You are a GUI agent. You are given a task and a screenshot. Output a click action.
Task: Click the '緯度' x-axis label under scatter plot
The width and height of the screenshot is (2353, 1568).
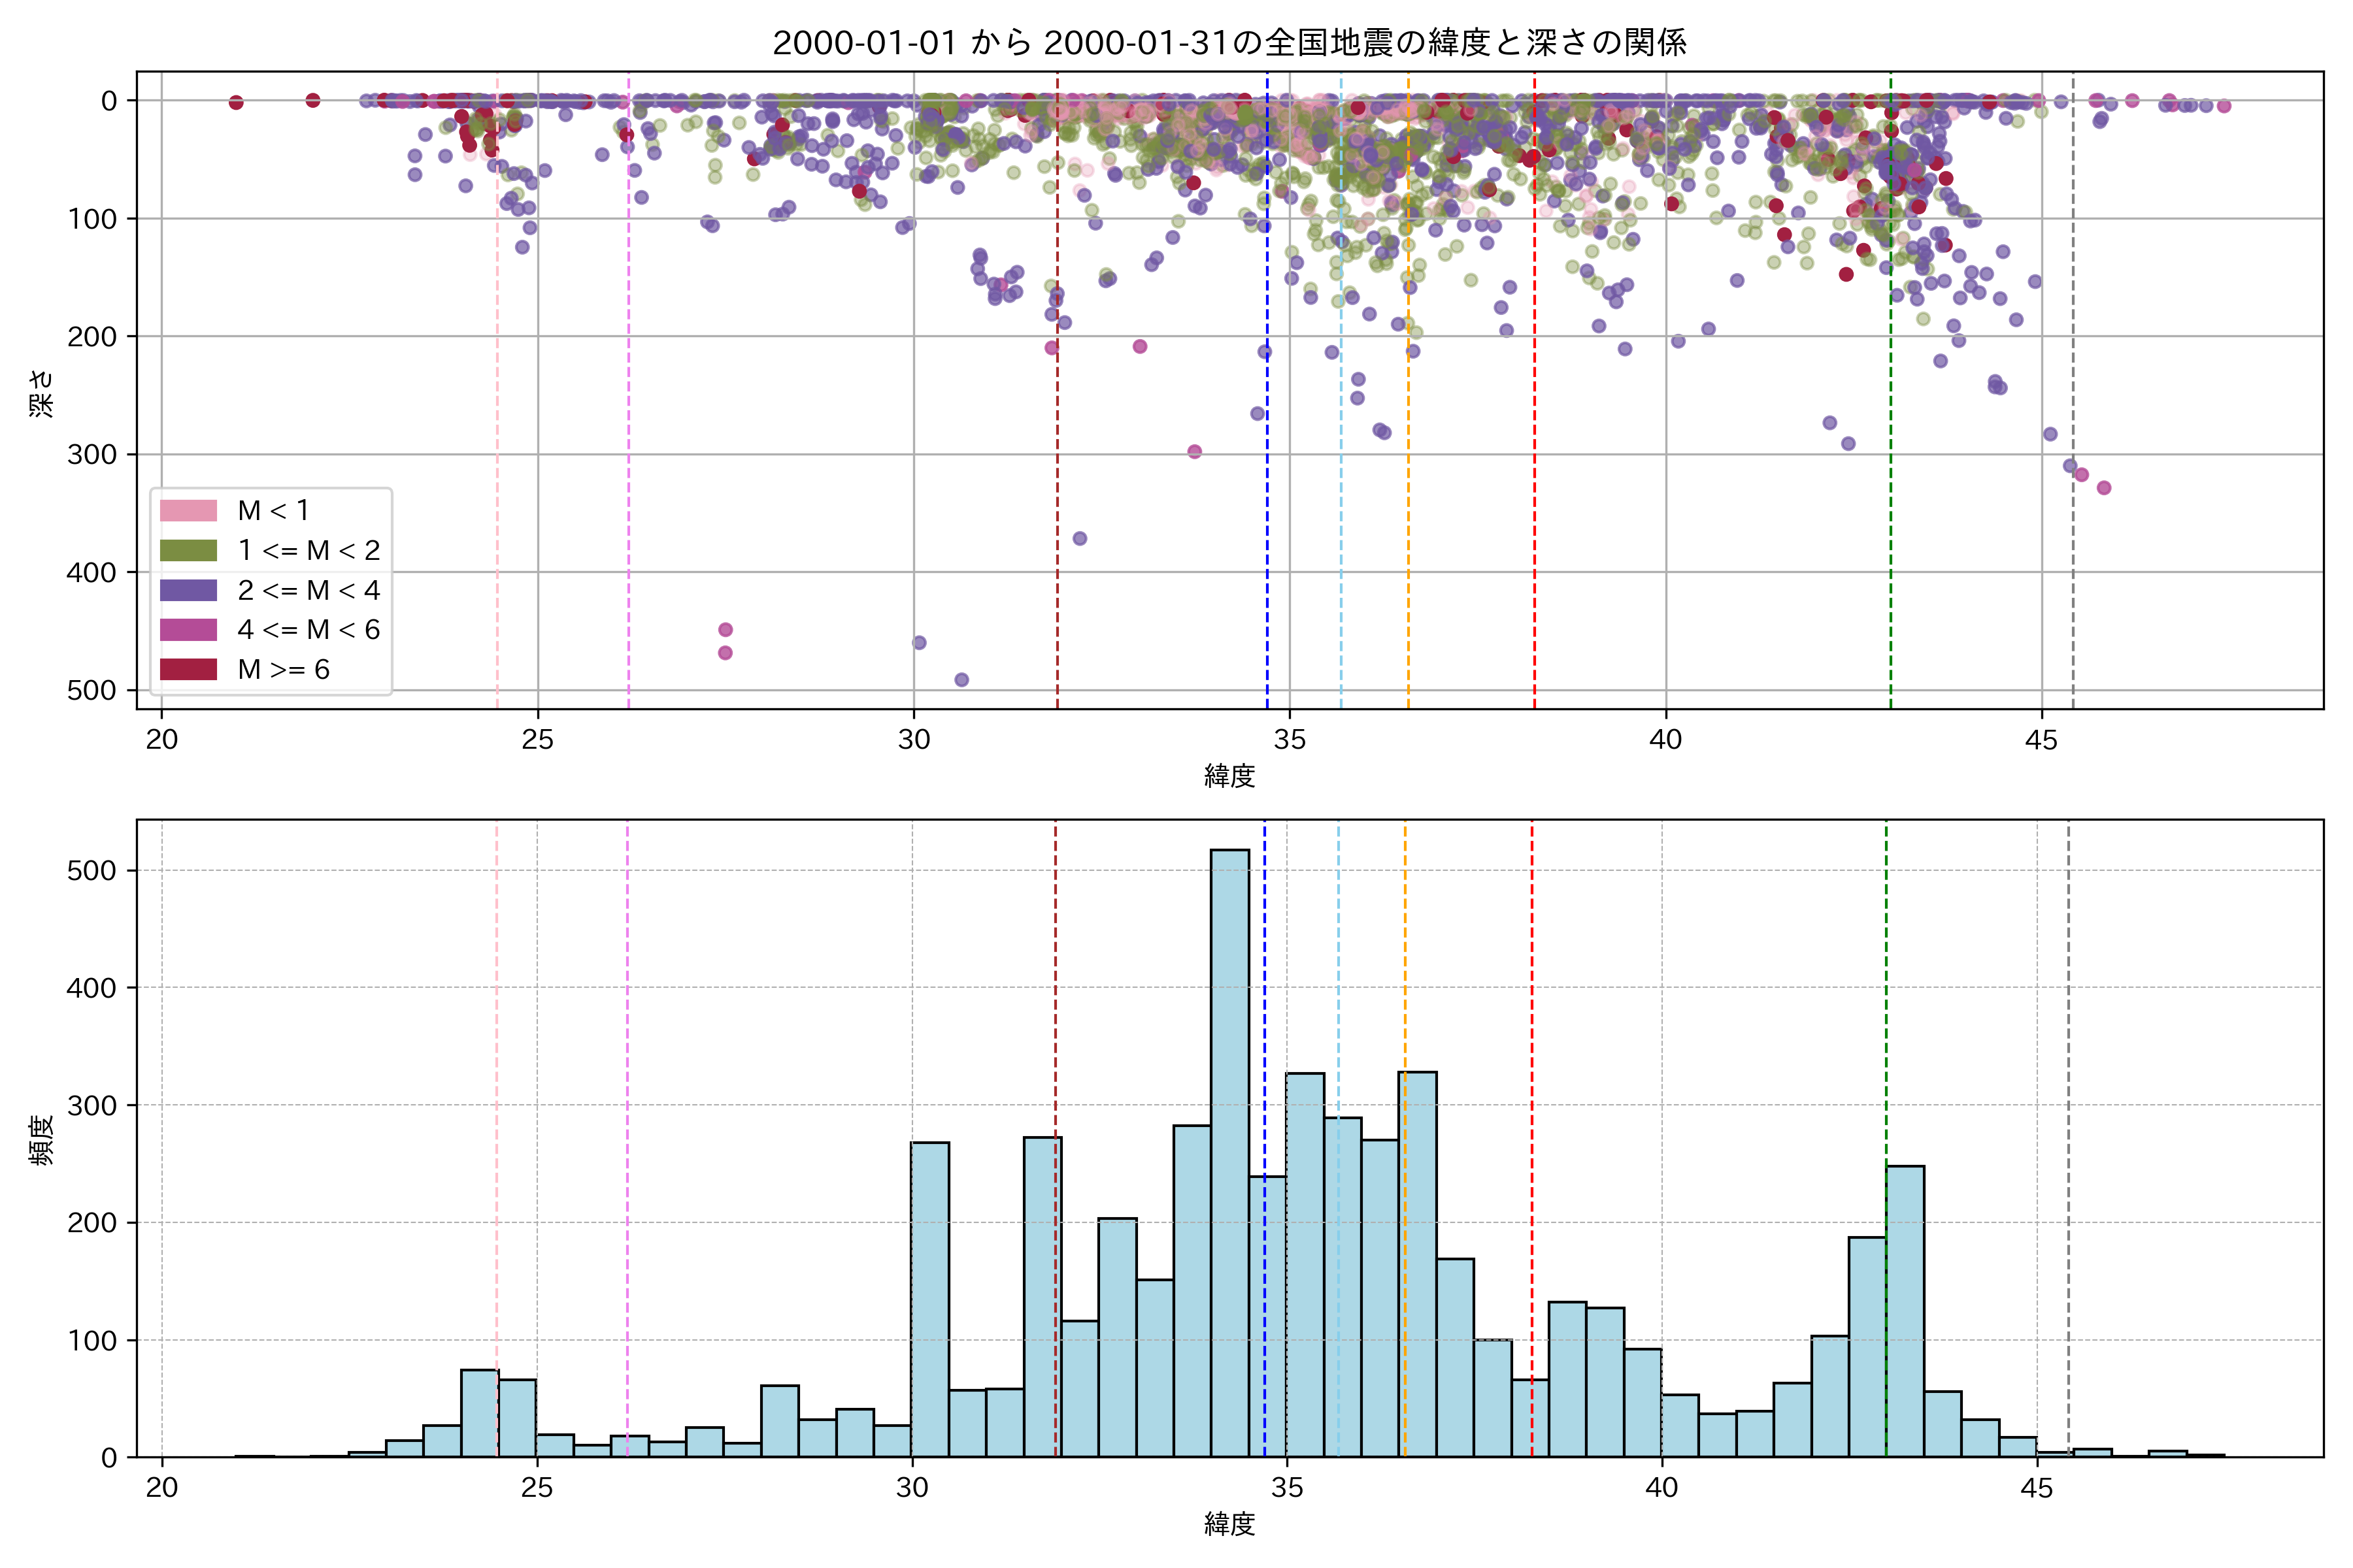(x=1229, y=775)
